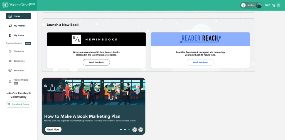Open Promo Wizard in sidebar
Screen dimensions: 285x140
coord(18,81)
